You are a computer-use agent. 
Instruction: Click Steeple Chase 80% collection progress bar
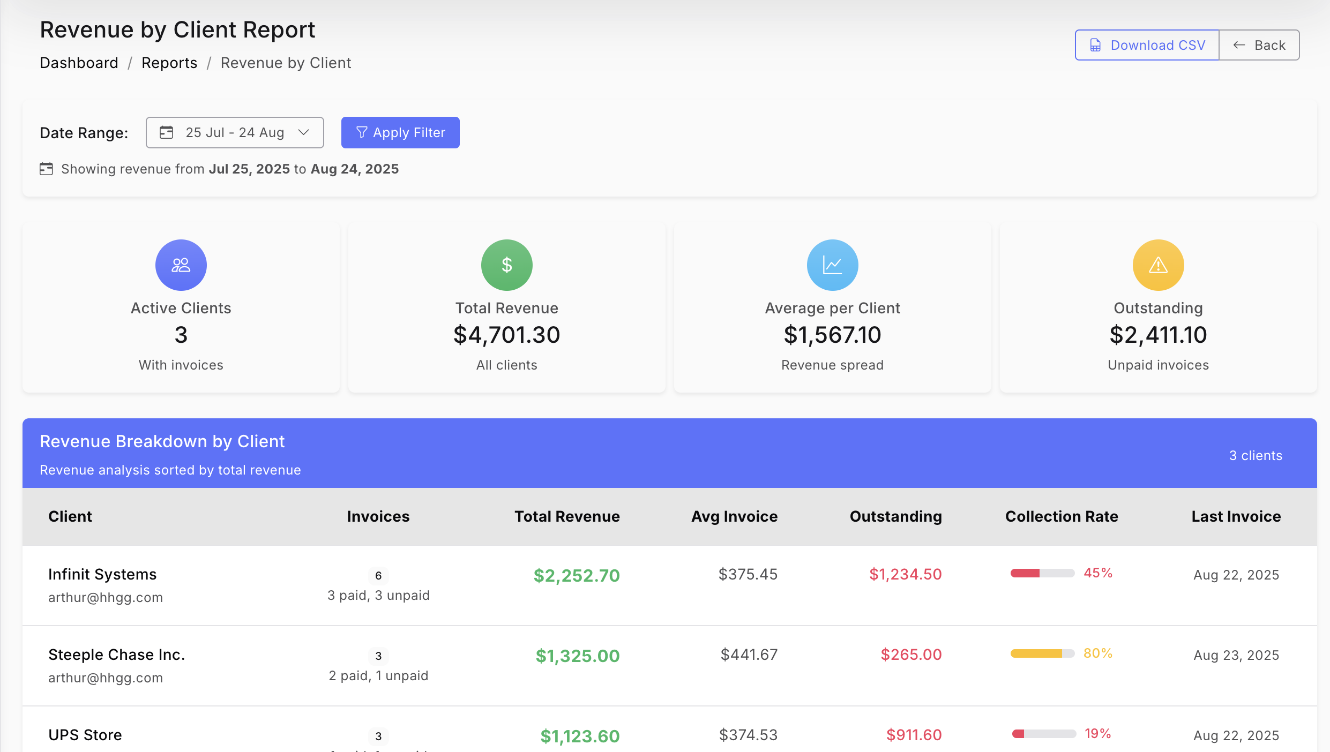(x=1042, y=654)
